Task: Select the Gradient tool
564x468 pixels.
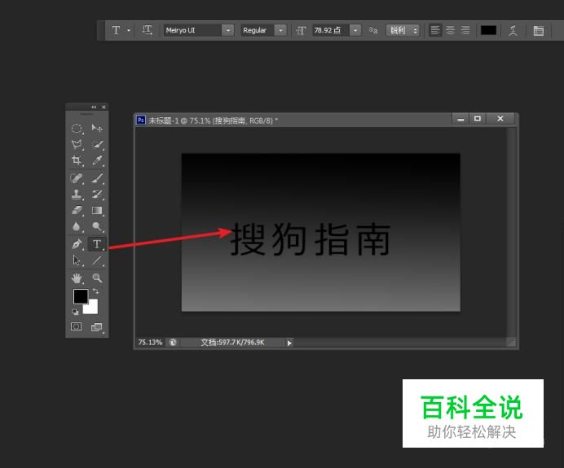Action: [97, 211]
